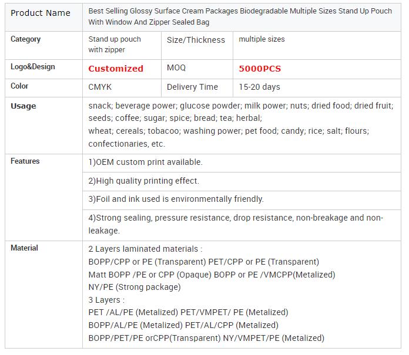This screenshot has width=409, height=355.
Task: Select the Stand up pouch with zipper cell
Action: 122,46
